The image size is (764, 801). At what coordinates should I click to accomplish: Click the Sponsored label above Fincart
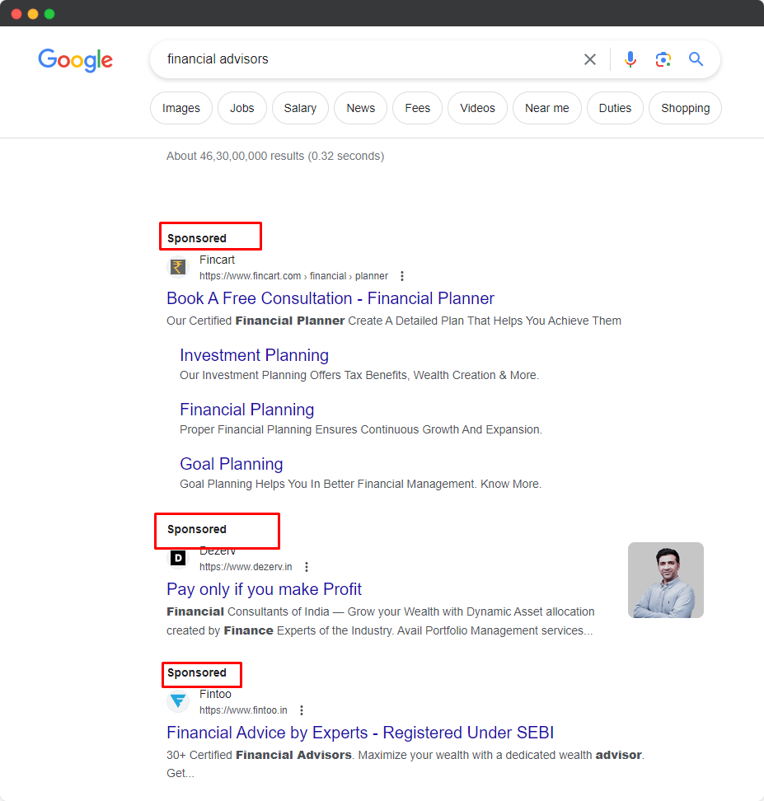point(197,238)
